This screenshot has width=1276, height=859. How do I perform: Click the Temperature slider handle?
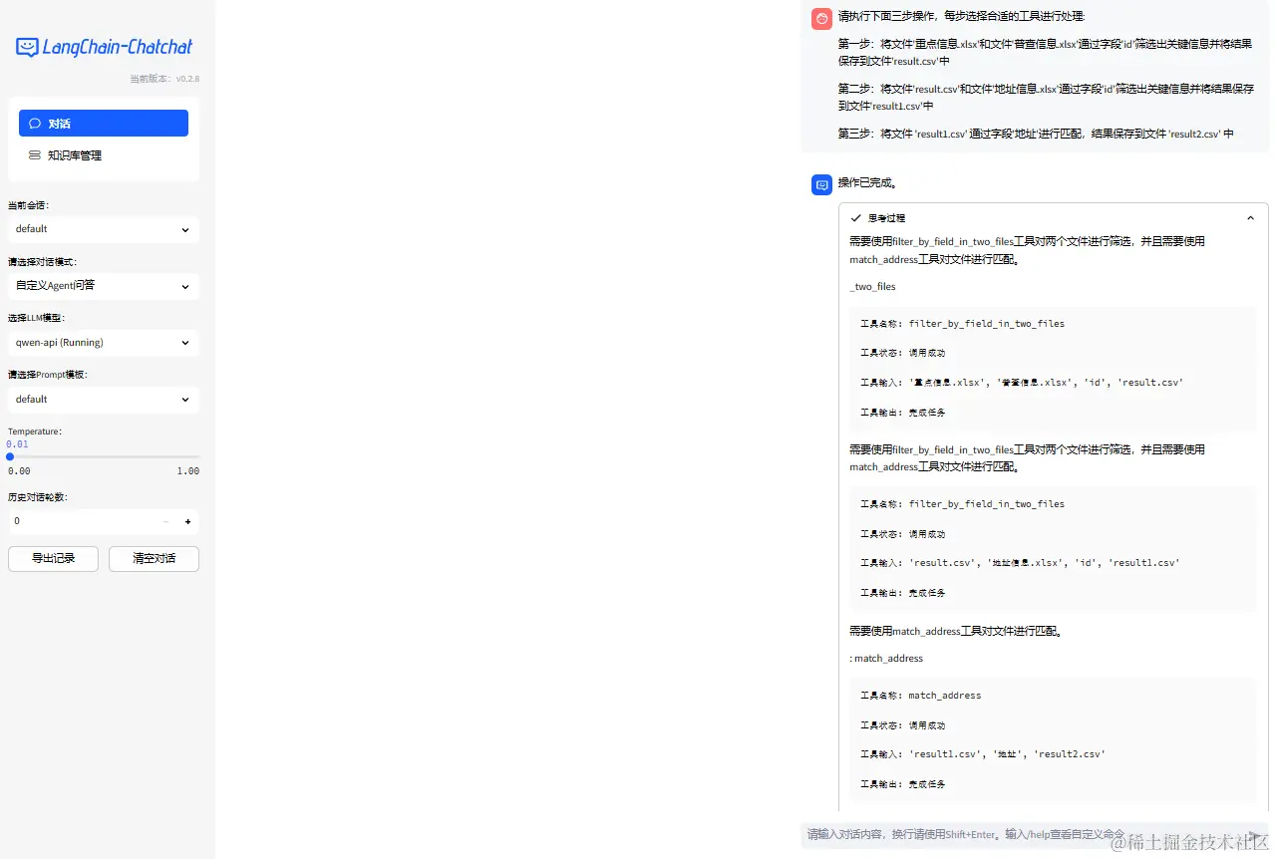(9, 456)
